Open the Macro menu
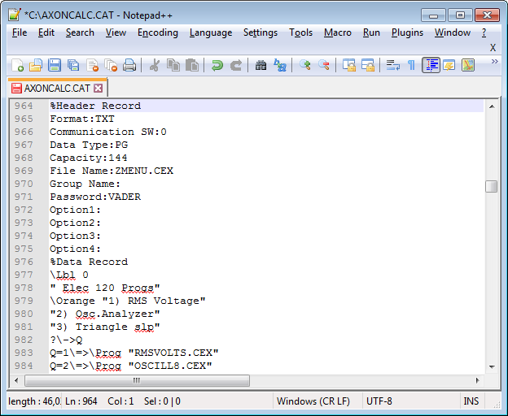The height and width of the screenshot is (416, 508). click(x=338, y=32)
